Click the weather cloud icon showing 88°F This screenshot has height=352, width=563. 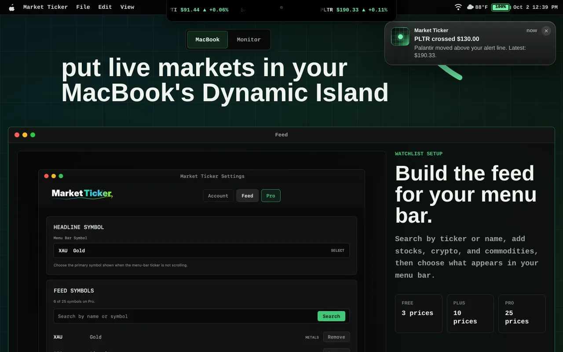point(470,7)
